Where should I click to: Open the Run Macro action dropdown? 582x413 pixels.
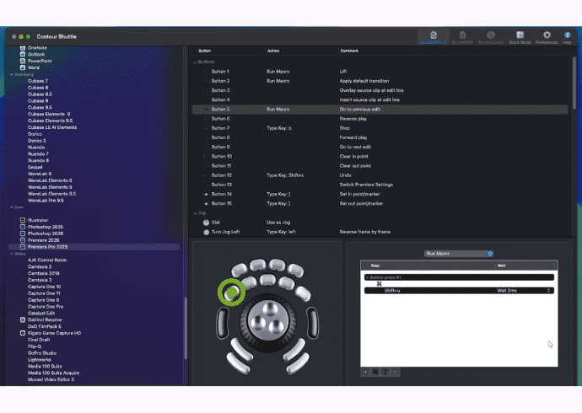pos(459,253)
